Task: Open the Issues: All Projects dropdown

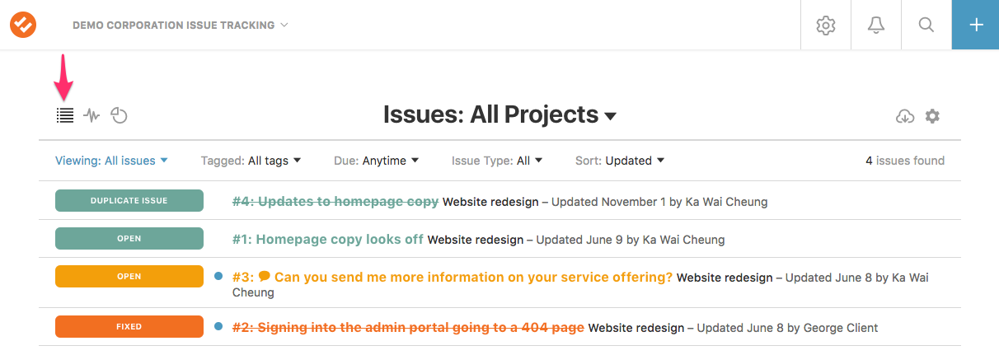Action: click(499, 114)
